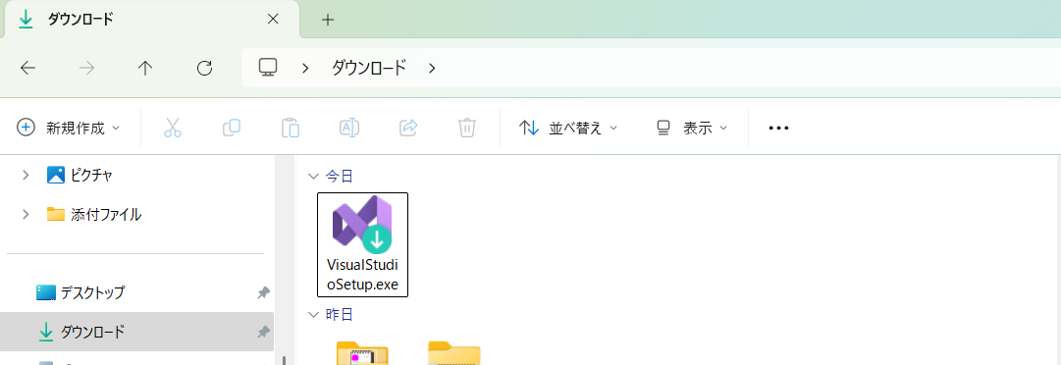The image size is (1061, 365).
Task: Click the Copy toolbar icon
Action: [232, 128]
